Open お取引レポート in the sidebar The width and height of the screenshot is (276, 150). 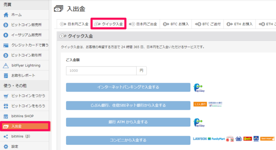(x=24, y=76)
